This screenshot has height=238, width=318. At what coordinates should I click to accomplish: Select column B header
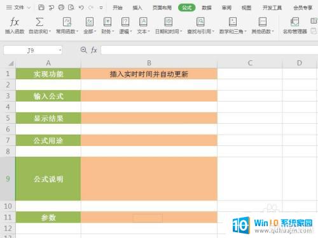pos(149,63)
